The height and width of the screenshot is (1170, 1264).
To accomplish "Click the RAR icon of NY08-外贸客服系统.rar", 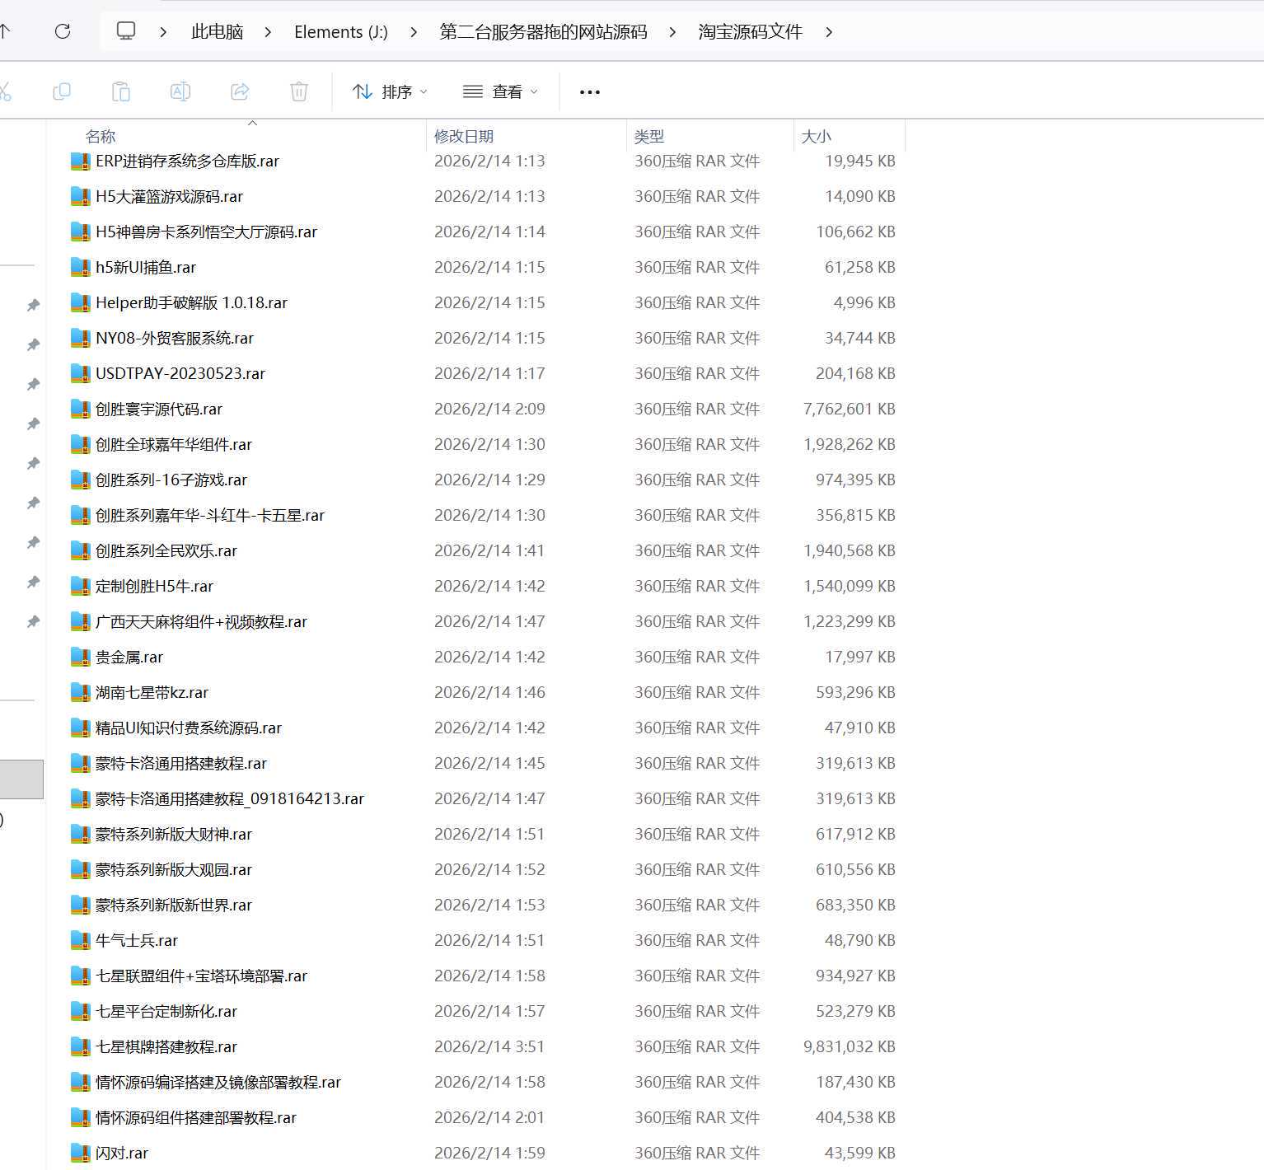I will pyautogui.click(x=80, y=338).
